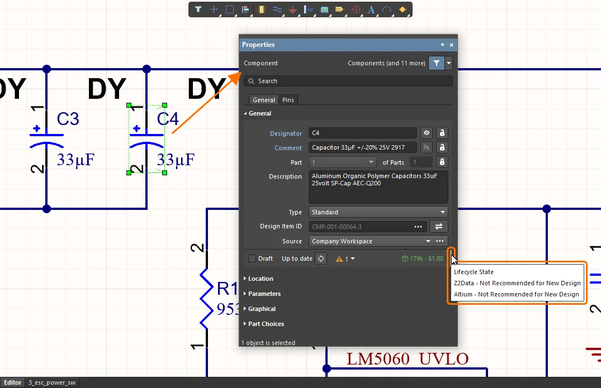Refresh the Up to date status
This screenshot has height=388, width=601.
321,258
